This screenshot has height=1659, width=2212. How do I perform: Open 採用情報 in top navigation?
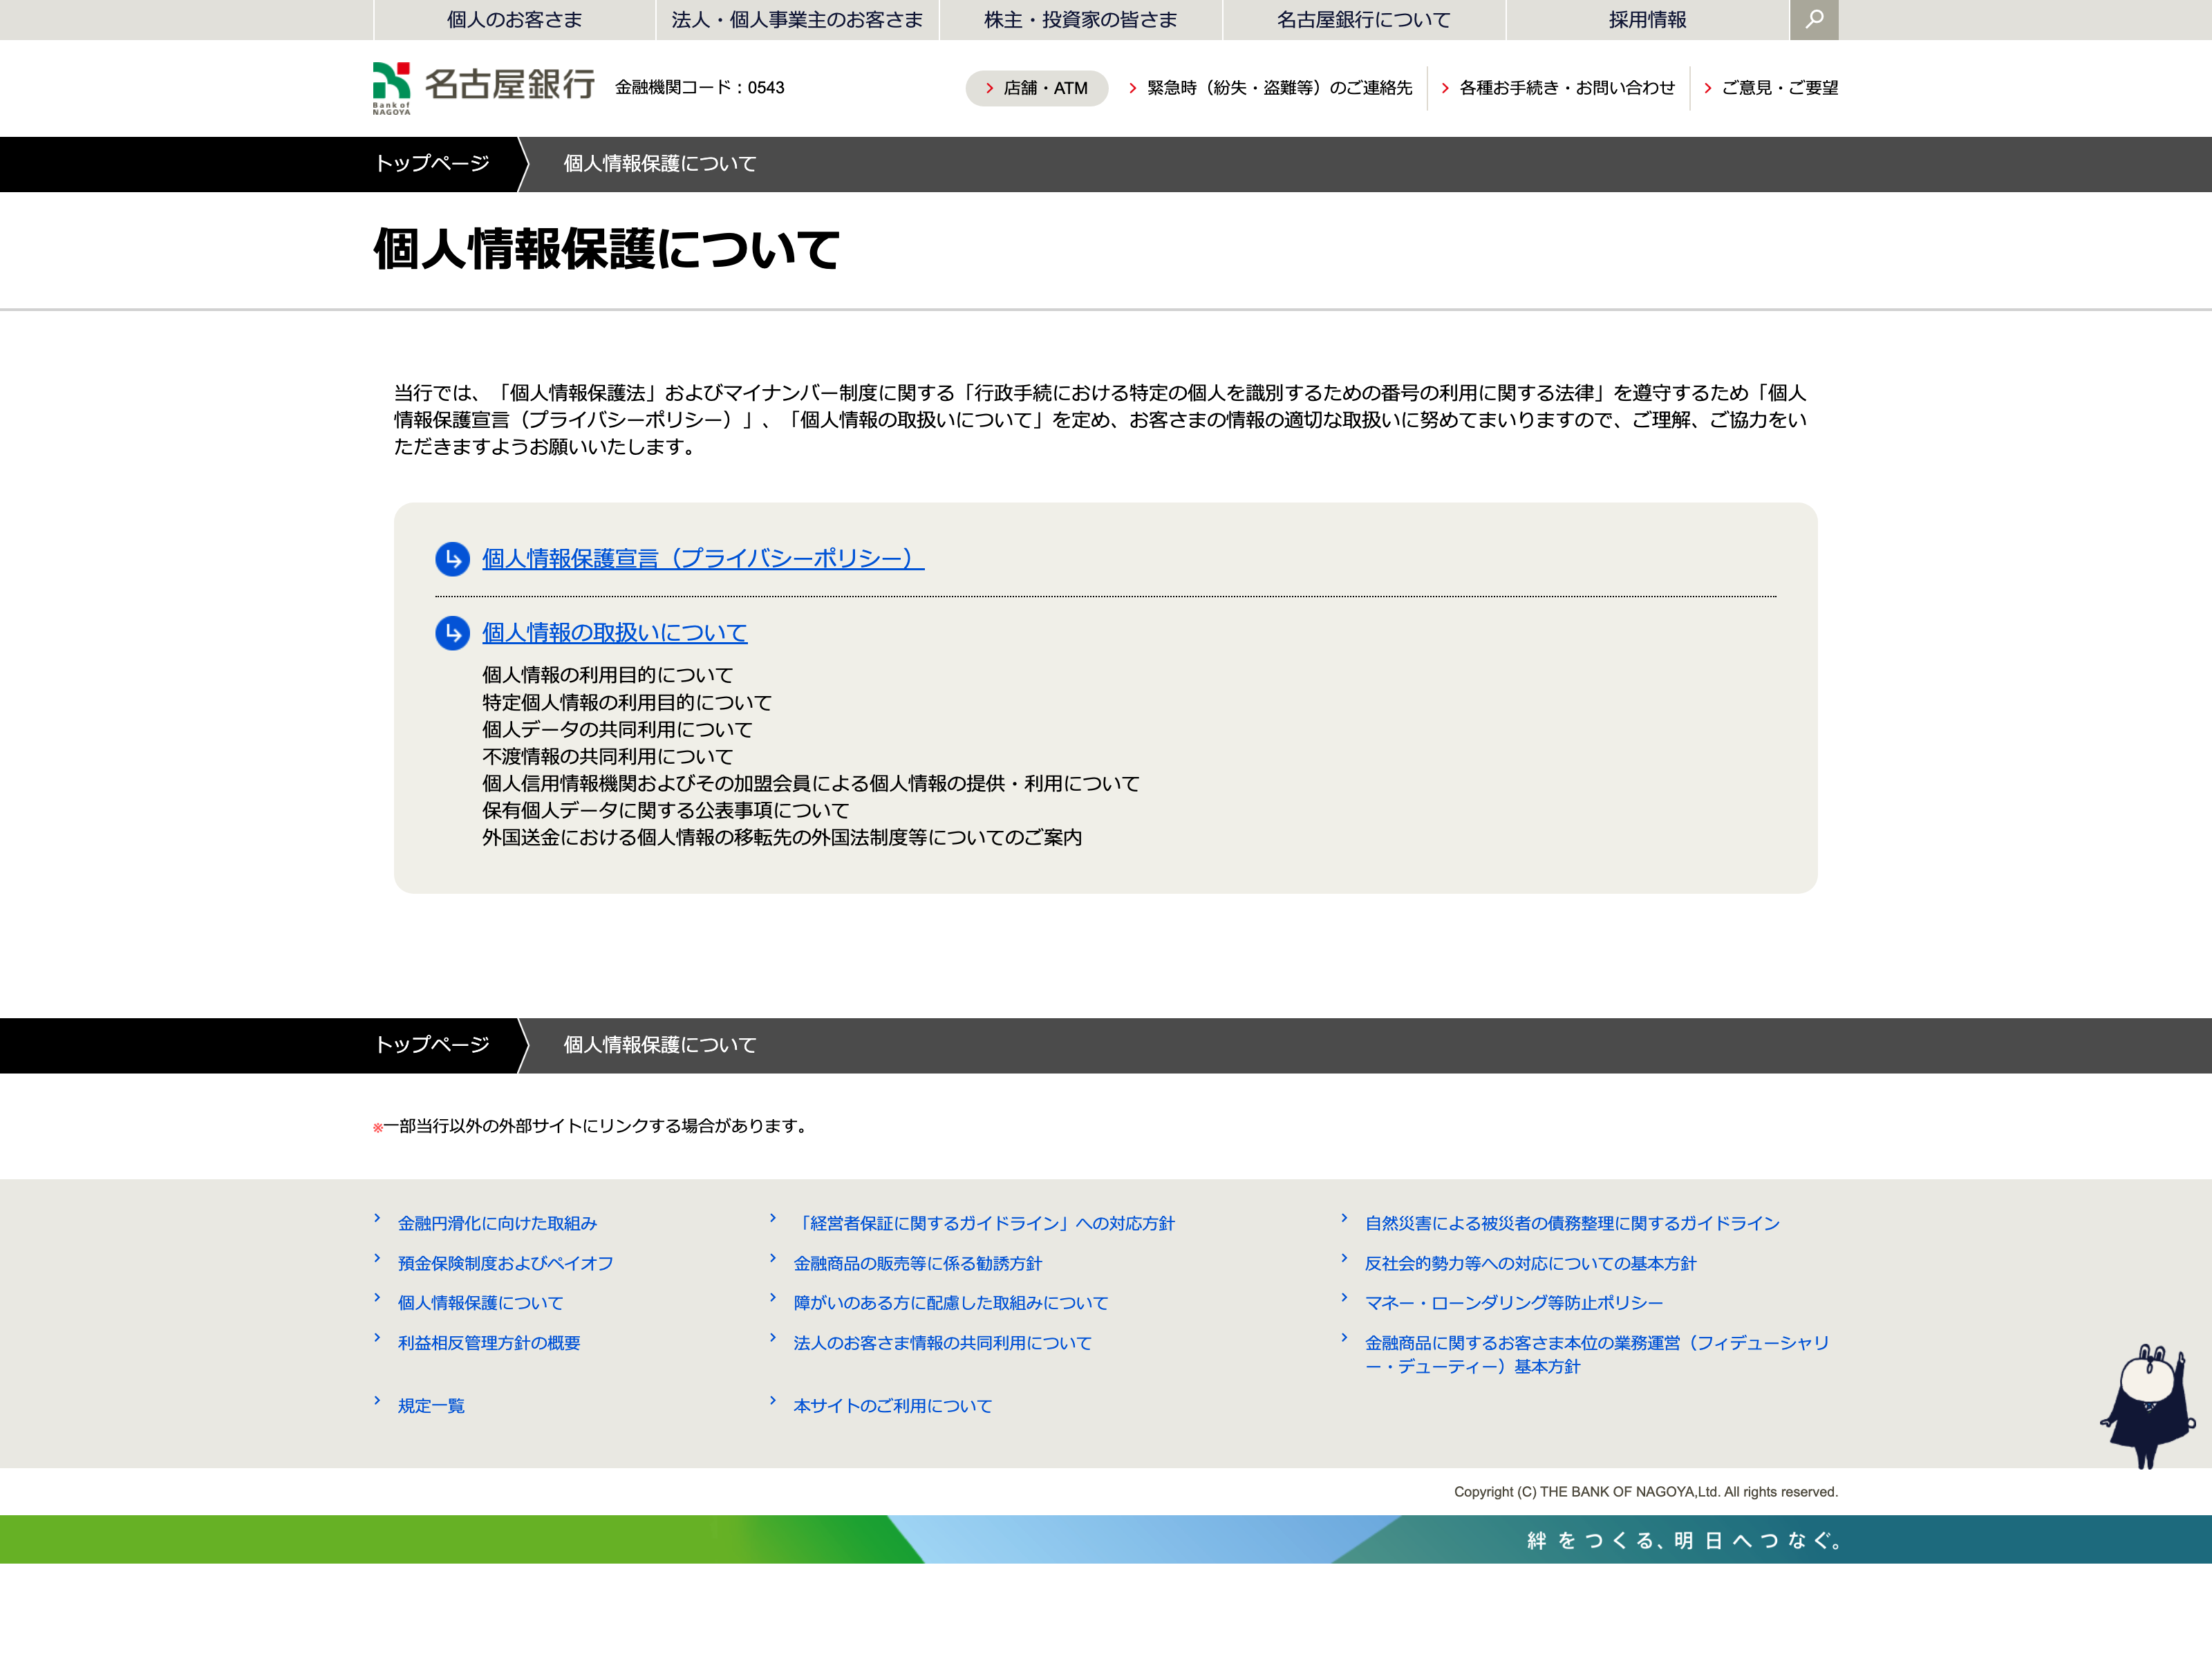[x=1647, y=20]
